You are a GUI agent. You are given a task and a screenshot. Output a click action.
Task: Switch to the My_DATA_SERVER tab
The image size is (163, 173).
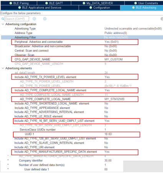[98, 3]
